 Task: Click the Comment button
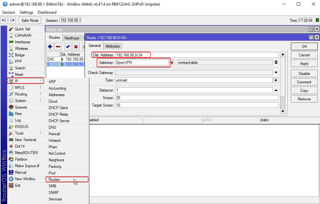point(304,82)
